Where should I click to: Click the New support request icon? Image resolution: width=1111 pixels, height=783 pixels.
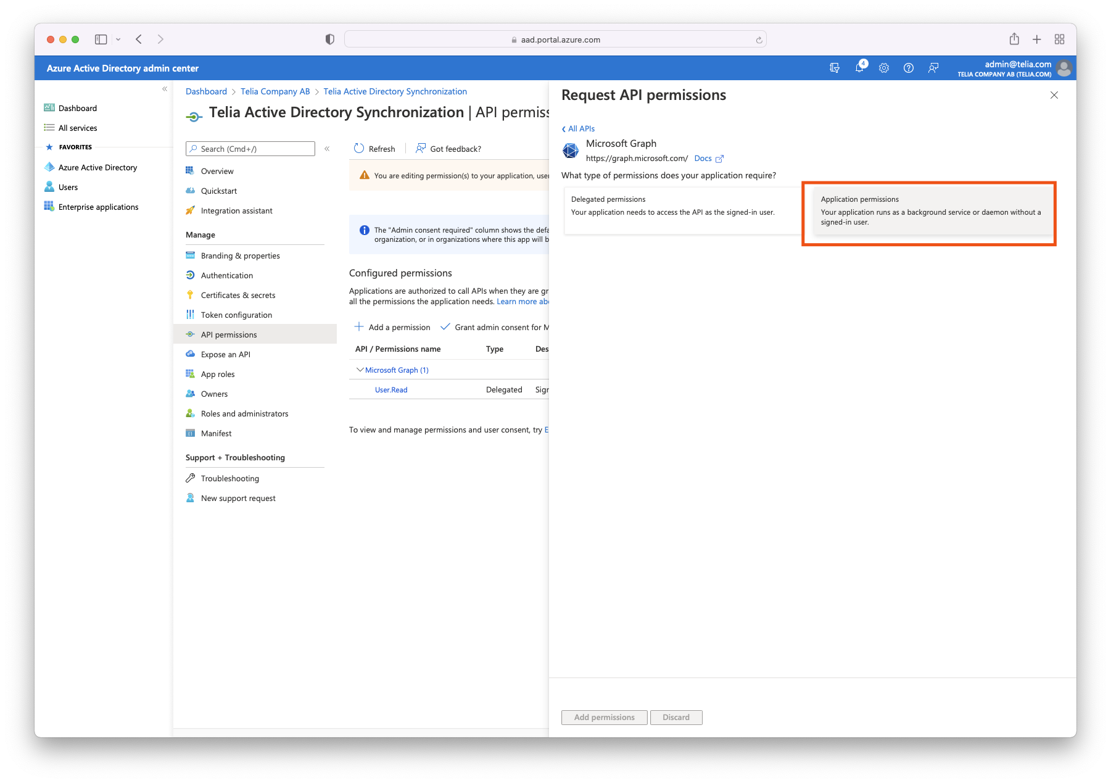click(190, 498)
